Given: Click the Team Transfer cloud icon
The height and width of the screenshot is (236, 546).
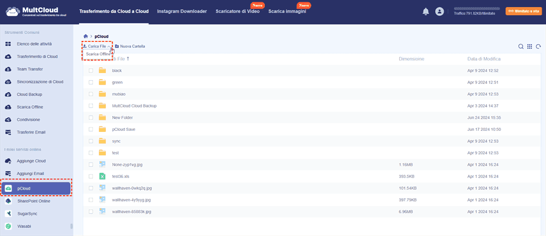Looking at the screenshot, I should pos(8,69).
